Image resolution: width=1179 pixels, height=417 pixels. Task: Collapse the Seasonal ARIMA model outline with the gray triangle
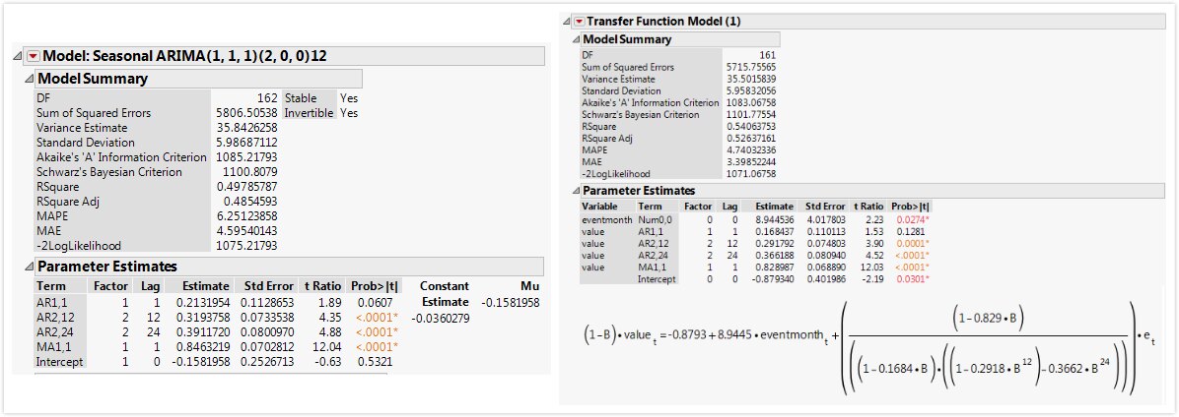tap(19, 56)
